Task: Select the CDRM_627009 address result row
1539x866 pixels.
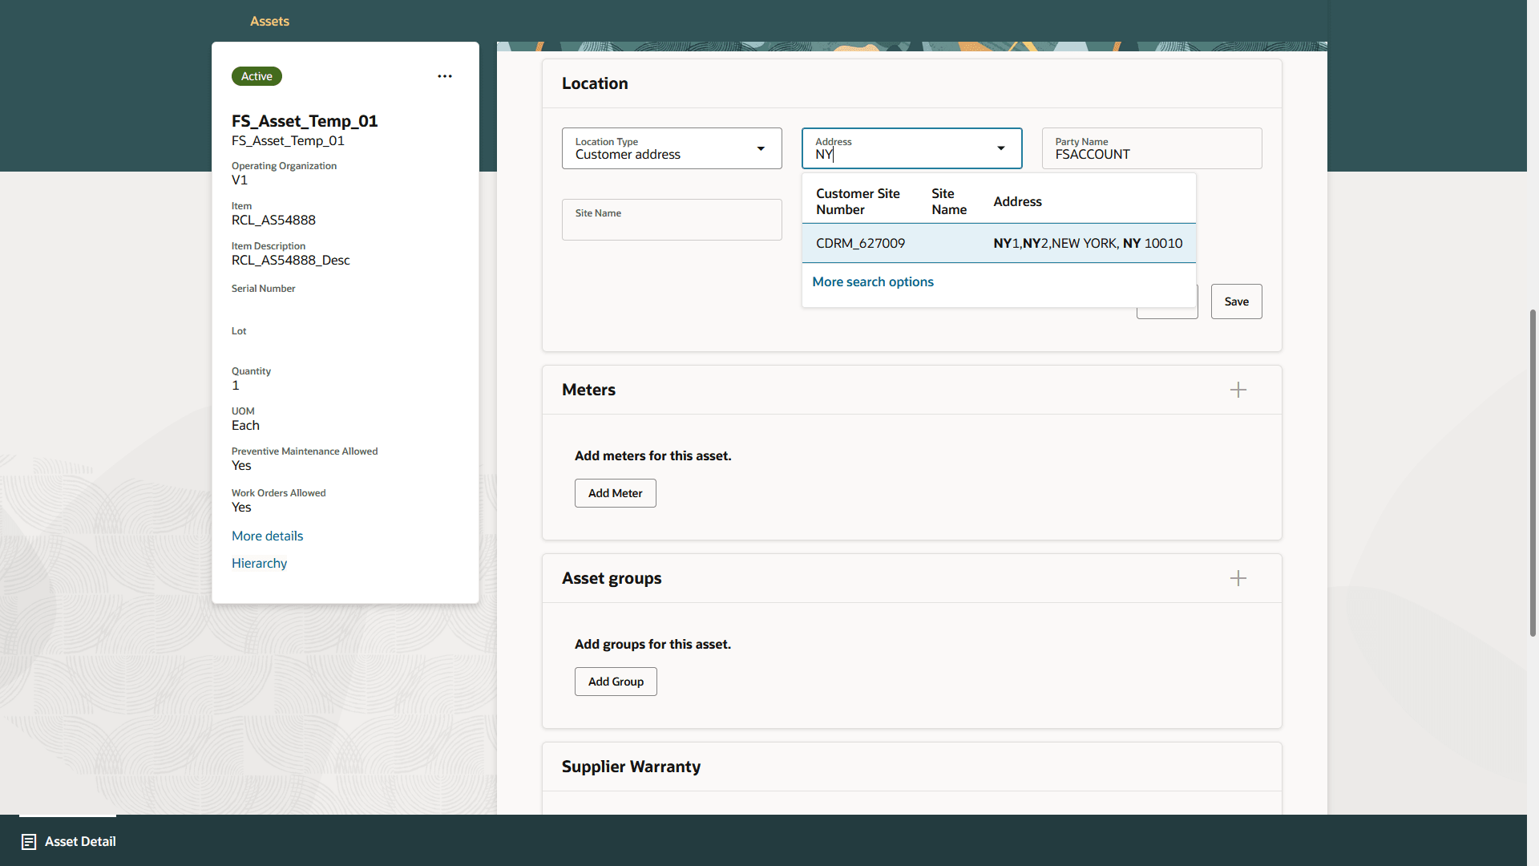Action: [999, 243]
